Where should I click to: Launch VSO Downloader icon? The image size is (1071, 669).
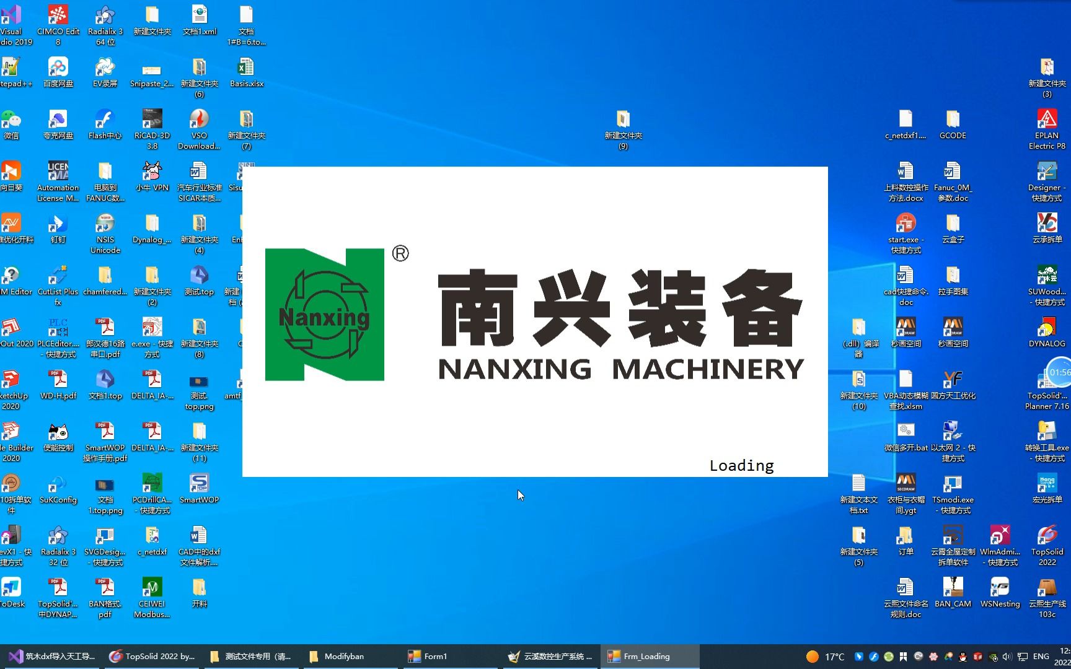[200, 129]
